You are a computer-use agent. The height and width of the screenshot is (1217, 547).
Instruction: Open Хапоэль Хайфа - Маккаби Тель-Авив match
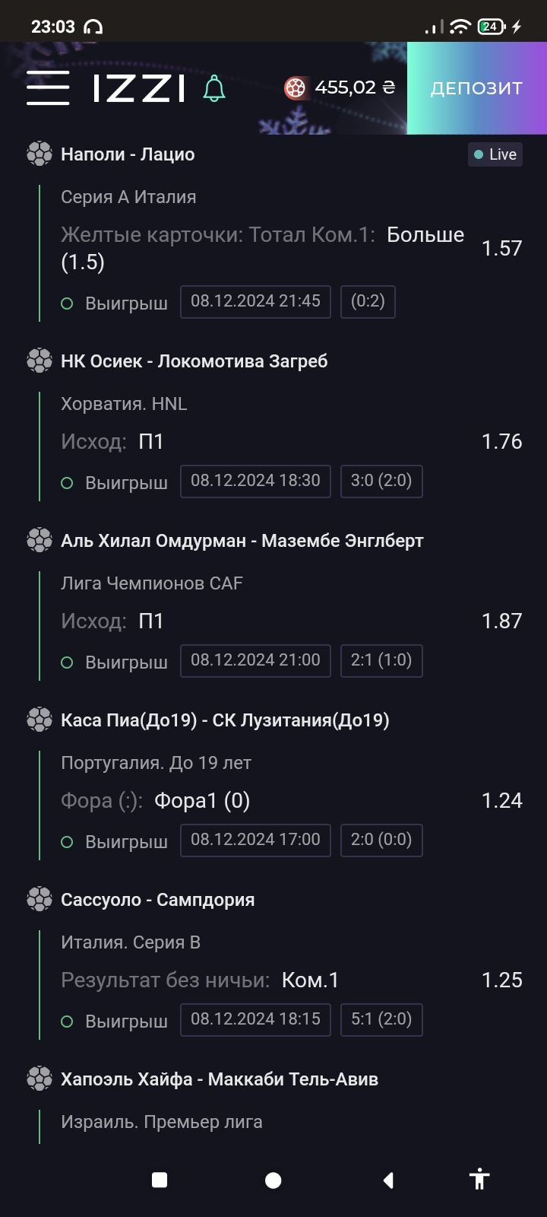pos(219,1079)
